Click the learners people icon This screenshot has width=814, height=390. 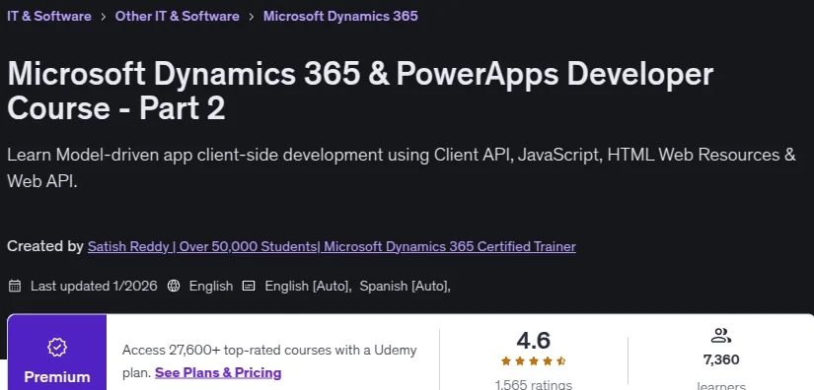click(x=721, y=336)
